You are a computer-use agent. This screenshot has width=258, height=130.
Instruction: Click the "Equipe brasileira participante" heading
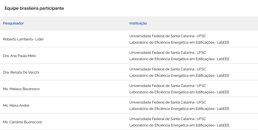pos(34,8)
